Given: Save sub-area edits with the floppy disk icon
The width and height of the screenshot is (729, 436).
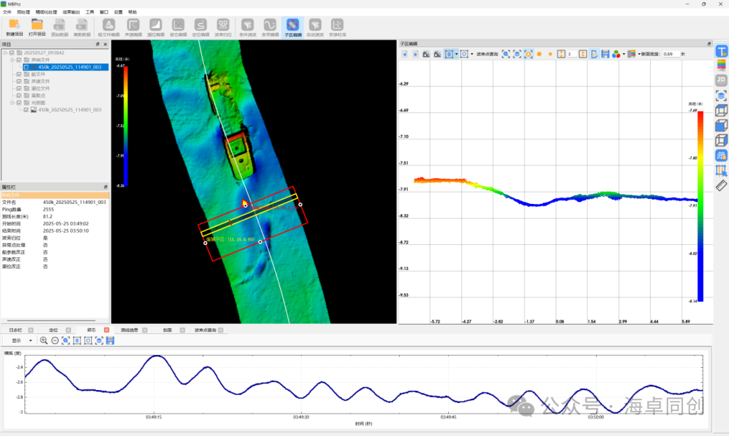Looking at the screenshot, I should (x=605, y=54).
